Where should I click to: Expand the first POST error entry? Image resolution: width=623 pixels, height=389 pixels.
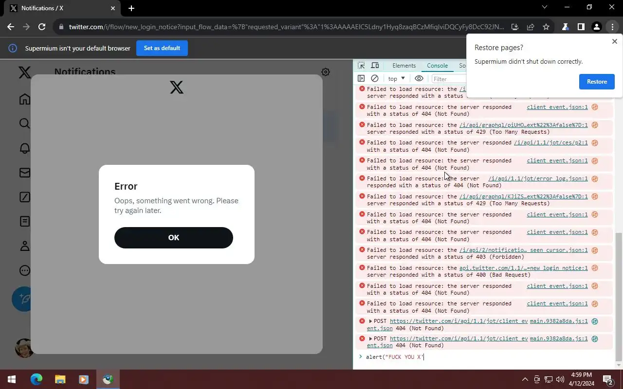pos(370,321)
